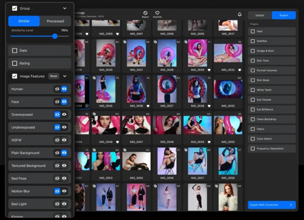Select the IMG_3037 thumbnail
Viewport: 304px width, 220px height.
pyautogui.click(x=167, y=89)
